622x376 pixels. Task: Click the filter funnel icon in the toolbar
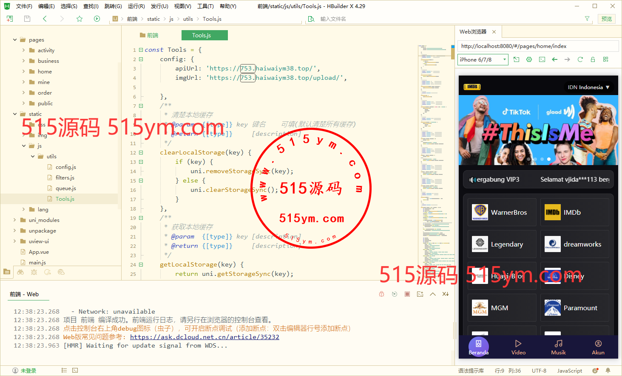587,19
